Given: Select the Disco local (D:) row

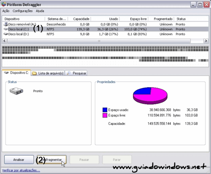Looking at the screenshot, I should point(105,34).
